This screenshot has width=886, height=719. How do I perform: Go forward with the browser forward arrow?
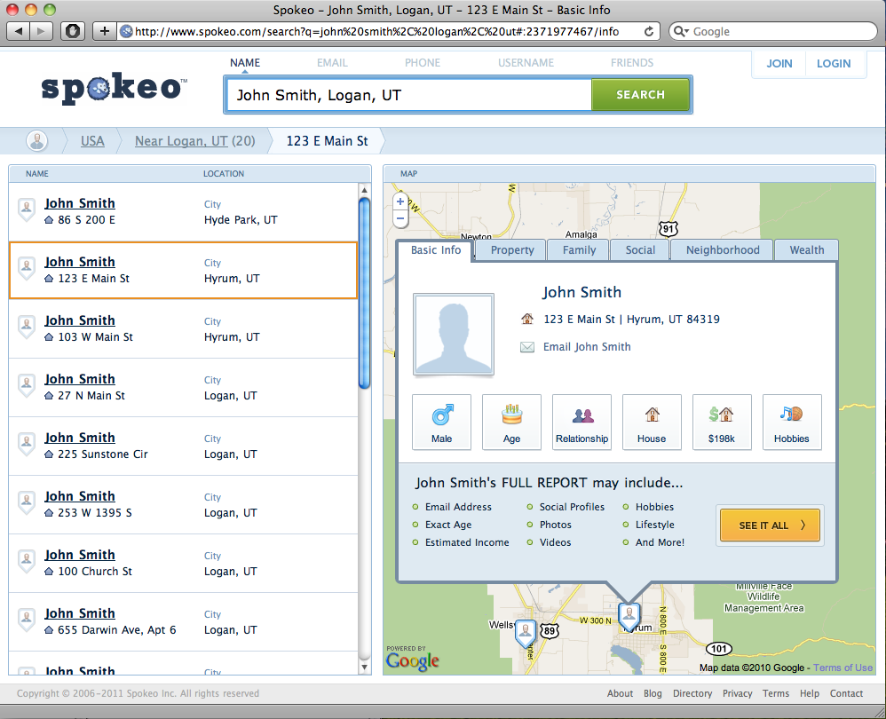(41, 31)
